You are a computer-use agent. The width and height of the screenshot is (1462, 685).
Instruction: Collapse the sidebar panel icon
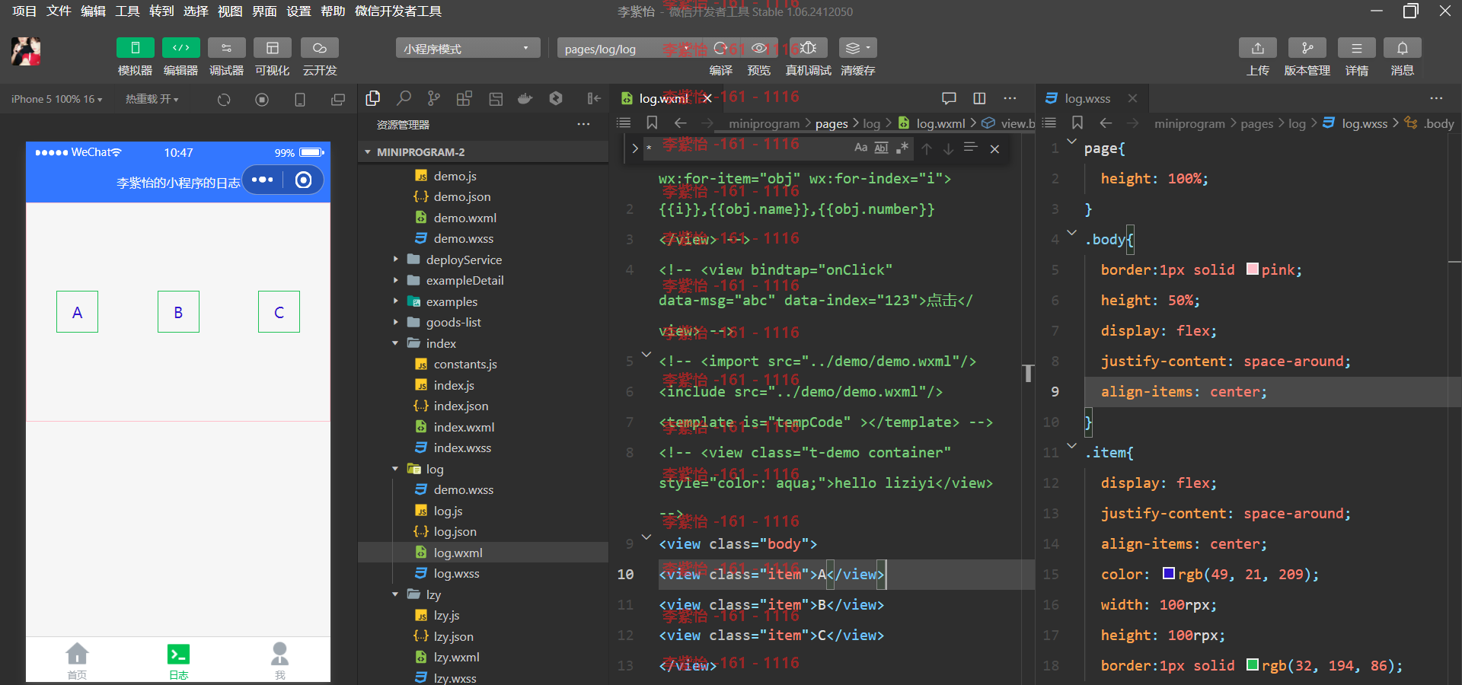click(594, 98)
